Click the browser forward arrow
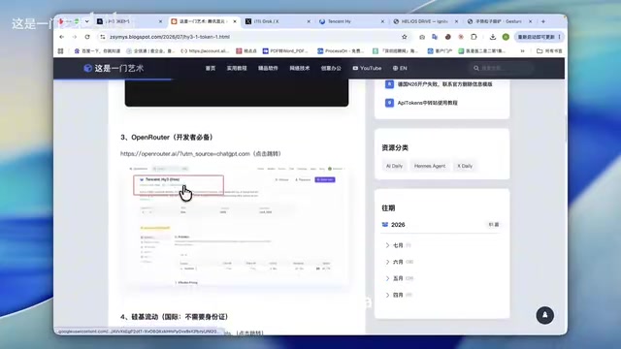Screen dimensions: 621x349 click(75, 37)
